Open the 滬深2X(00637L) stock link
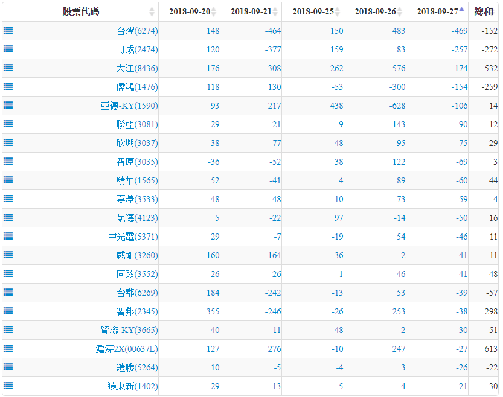This screenshot has width=503, height=397. pyautogui.click(x=126, y=349)
